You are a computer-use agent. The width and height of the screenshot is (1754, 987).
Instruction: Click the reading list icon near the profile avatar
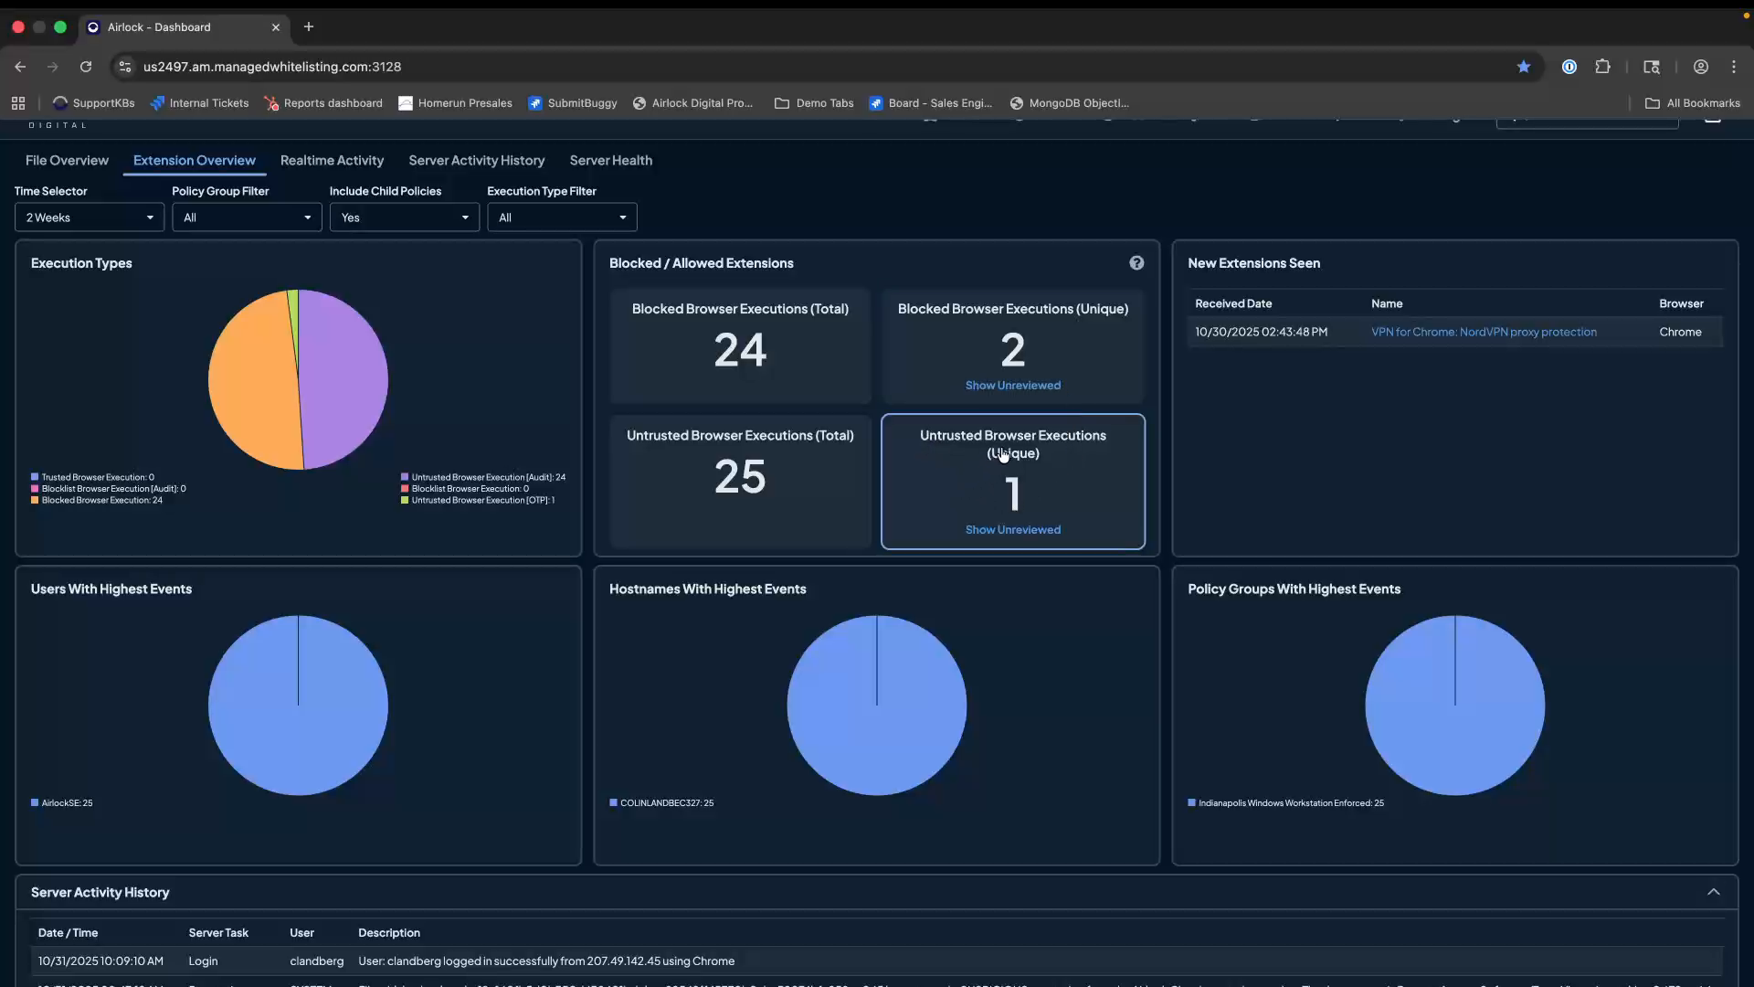pos(1653,67)
